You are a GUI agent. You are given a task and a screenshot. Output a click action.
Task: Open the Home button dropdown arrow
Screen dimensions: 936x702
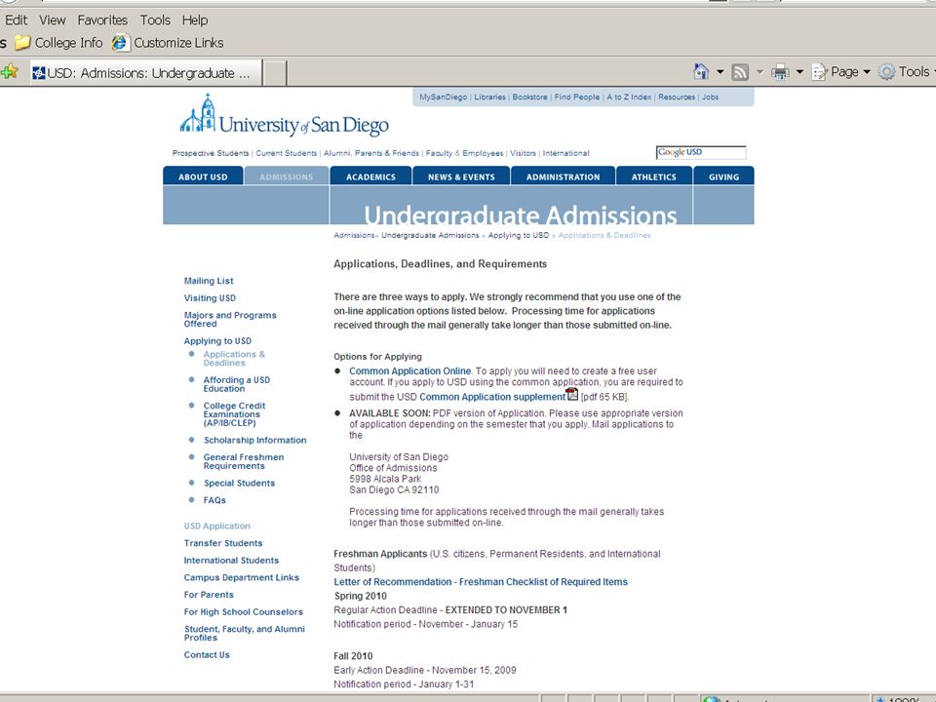click(x=720, y=72)
